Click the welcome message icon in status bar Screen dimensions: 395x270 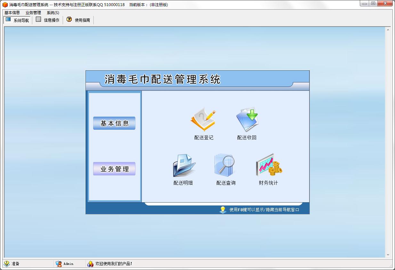[90, 264]
